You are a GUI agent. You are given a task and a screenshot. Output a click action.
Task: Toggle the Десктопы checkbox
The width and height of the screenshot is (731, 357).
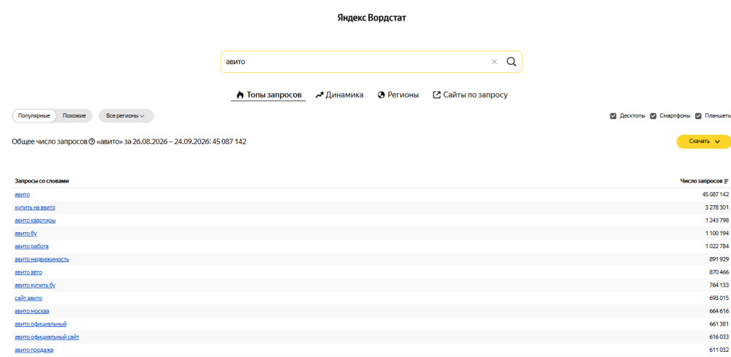click(613, 116)
